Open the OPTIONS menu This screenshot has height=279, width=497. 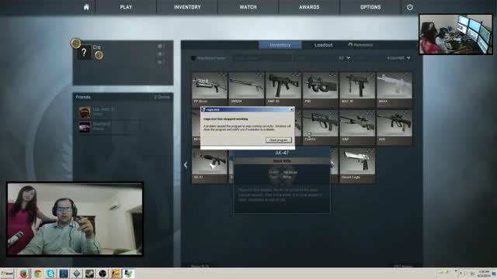370,7
